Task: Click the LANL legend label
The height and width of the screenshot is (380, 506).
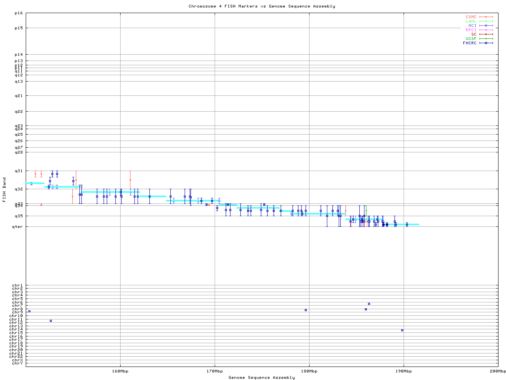Action: tap(471, 21)
